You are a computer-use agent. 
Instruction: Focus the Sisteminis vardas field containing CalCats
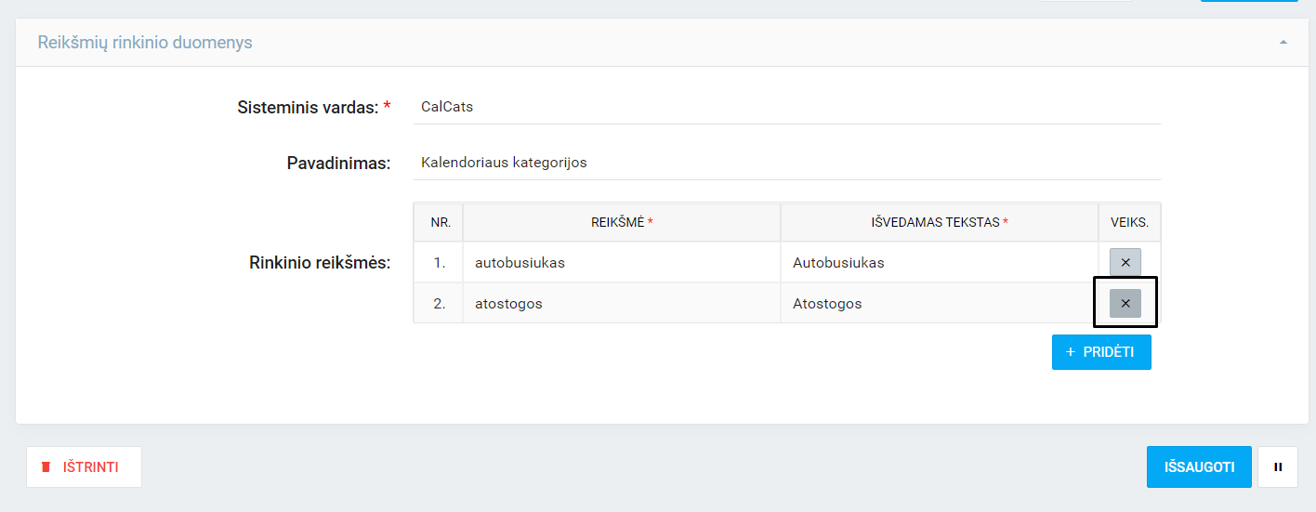[x=790, y=107]
